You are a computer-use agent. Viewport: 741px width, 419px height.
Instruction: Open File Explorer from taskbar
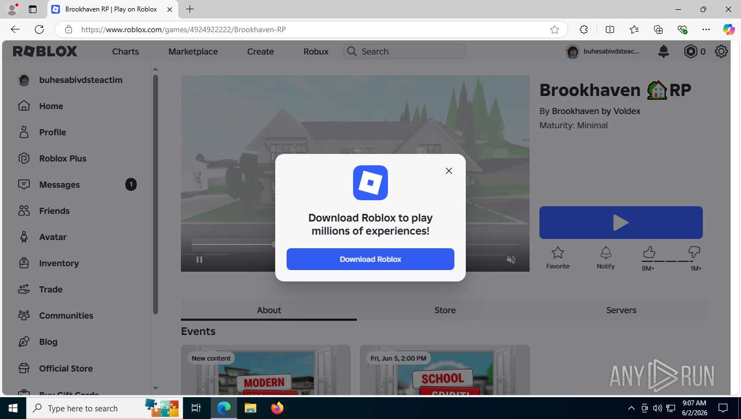[x=250, y=408]
